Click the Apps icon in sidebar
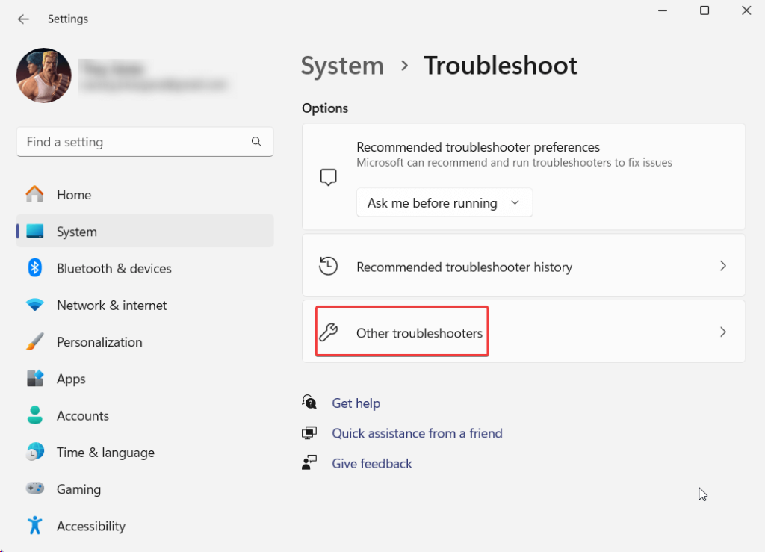Image resolution: width=765 pixels, height=552 pixels. [34, 379]
